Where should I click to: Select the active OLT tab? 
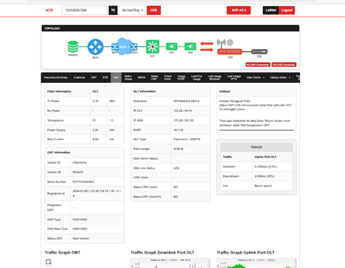pyautogui.click(x=117, y=77)
